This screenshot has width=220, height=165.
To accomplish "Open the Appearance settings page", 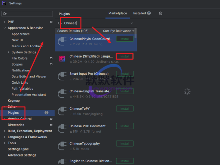I will [20, 34].
